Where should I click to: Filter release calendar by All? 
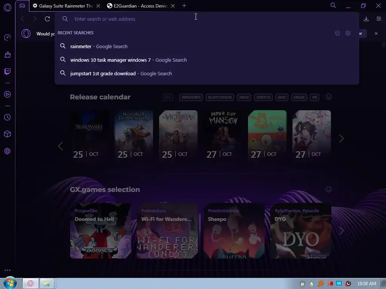pyautogui.click(x=168, y=97)
